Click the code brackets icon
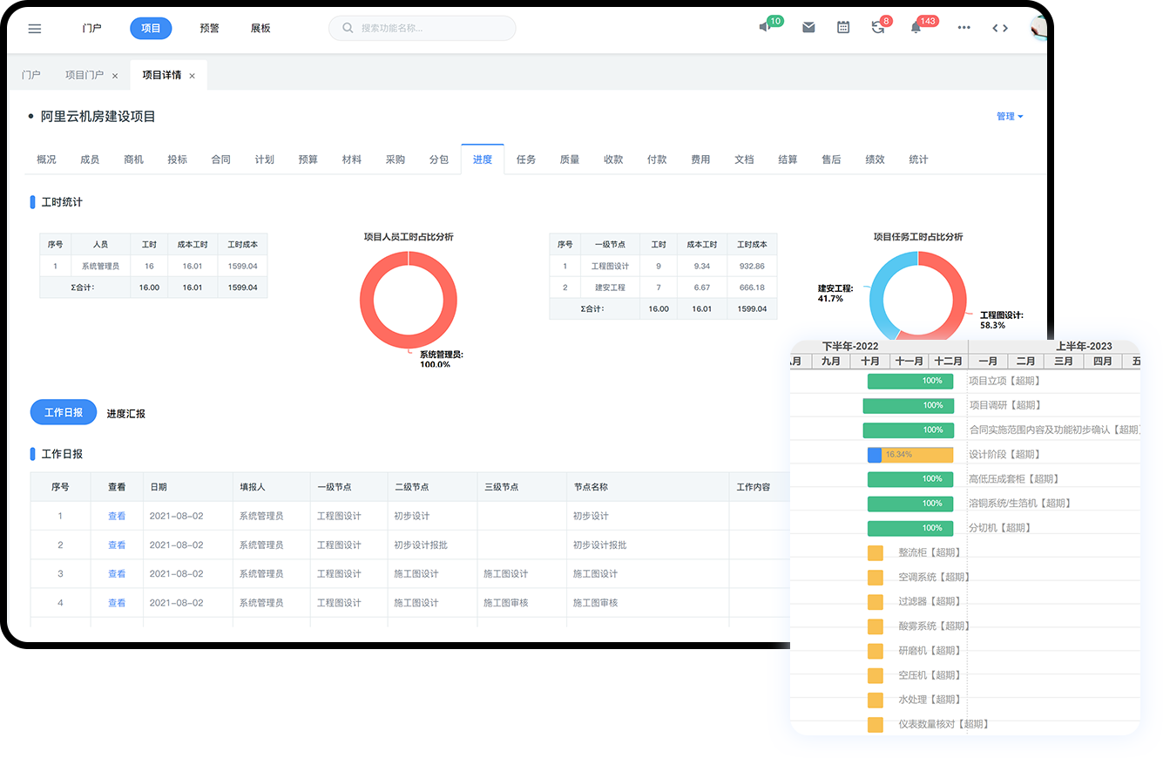1163x758 pixels. click(1000, 28)
